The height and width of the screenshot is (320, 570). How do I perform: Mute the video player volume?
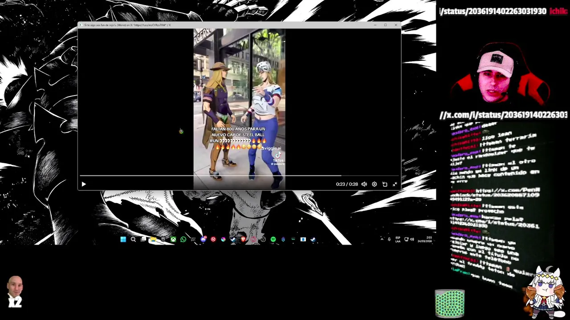[364, 184]
